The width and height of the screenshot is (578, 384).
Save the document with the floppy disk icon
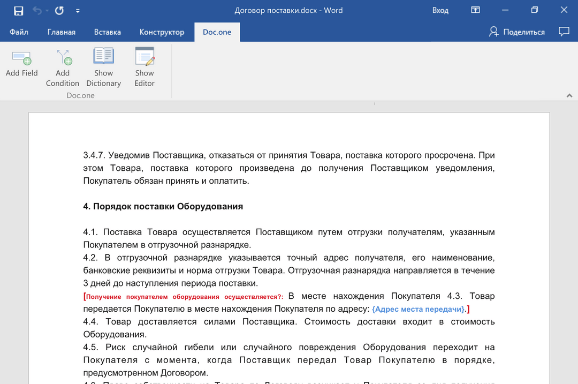18,11
